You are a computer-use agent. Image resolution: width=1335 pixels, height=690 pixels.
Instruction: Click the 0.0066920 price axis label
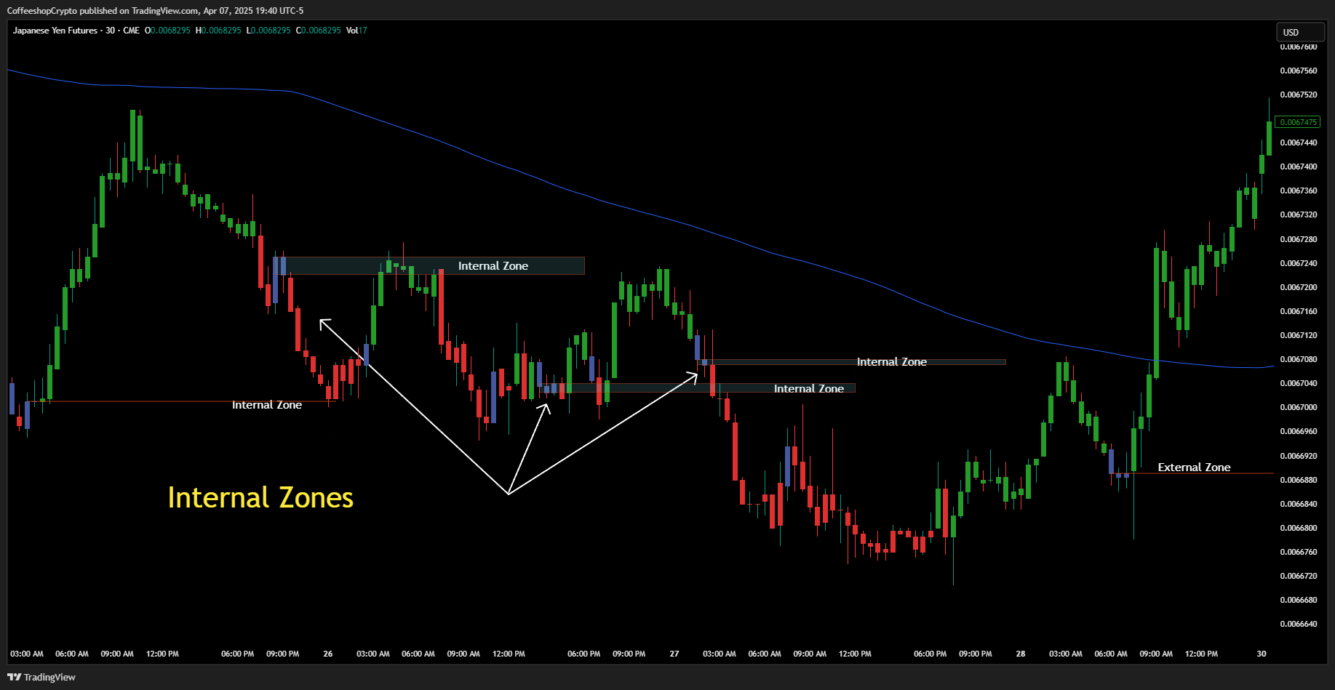coord(1299,456)
